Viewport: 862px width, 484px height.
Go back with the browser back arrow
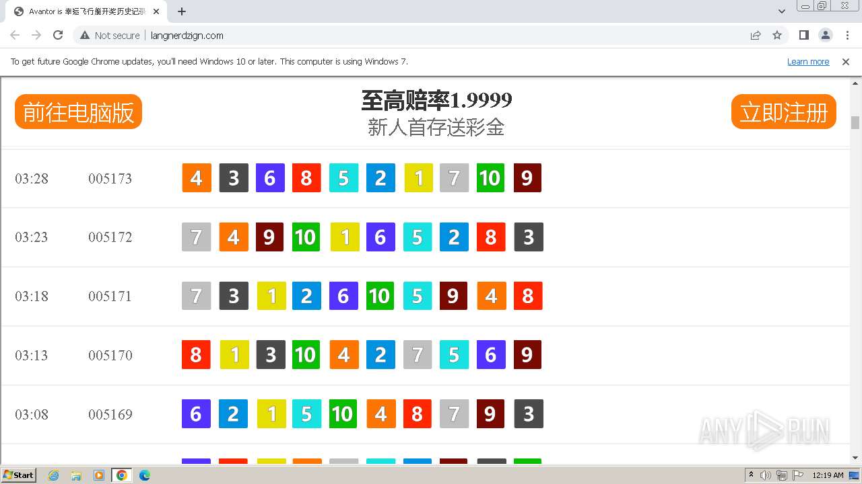tap(15, 35)
